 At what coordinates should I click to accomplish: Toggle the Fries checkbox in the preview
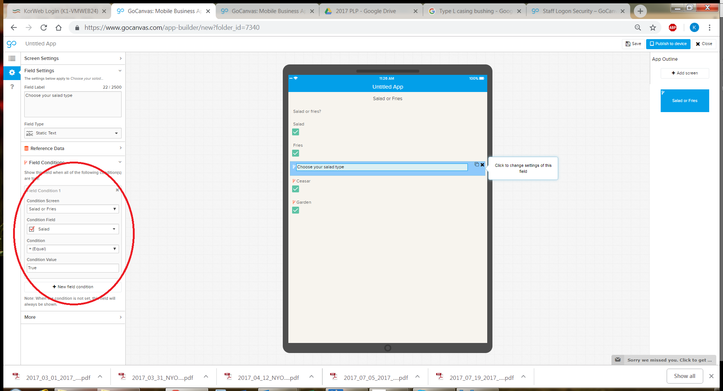(x=295, y=153)
